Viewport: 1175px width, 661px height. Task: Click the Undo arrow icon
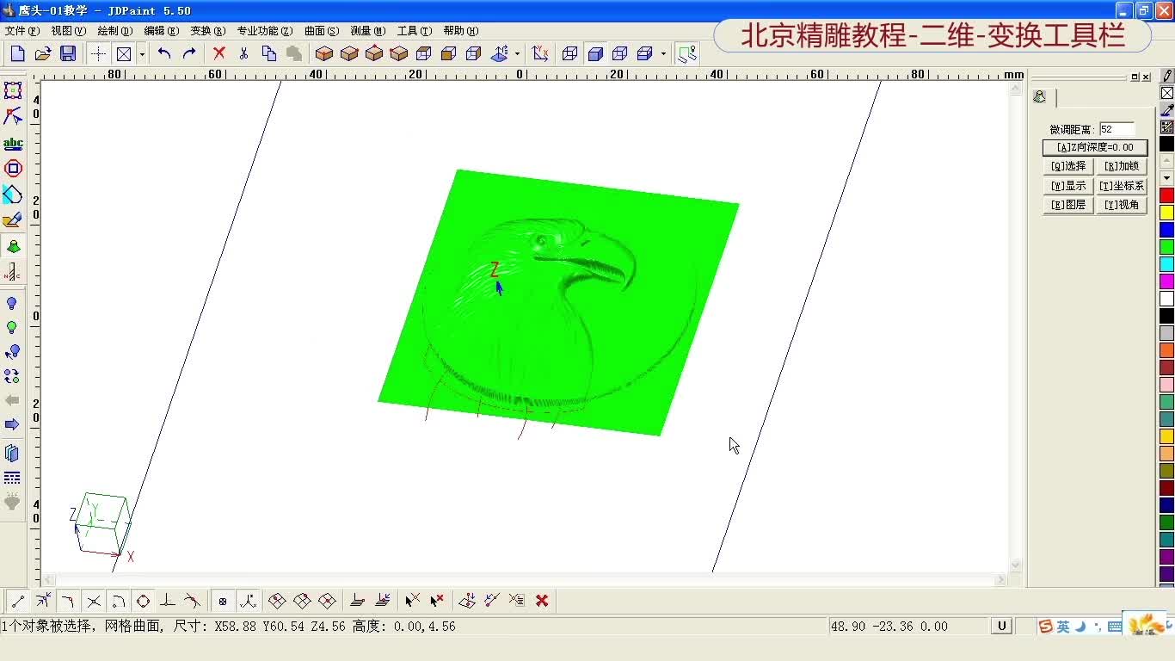(x=165, y=53)
